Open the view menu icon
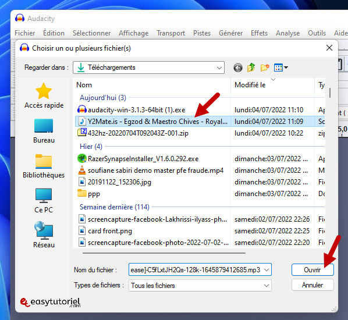The image size is (348, 320). (x=280, y=67)
